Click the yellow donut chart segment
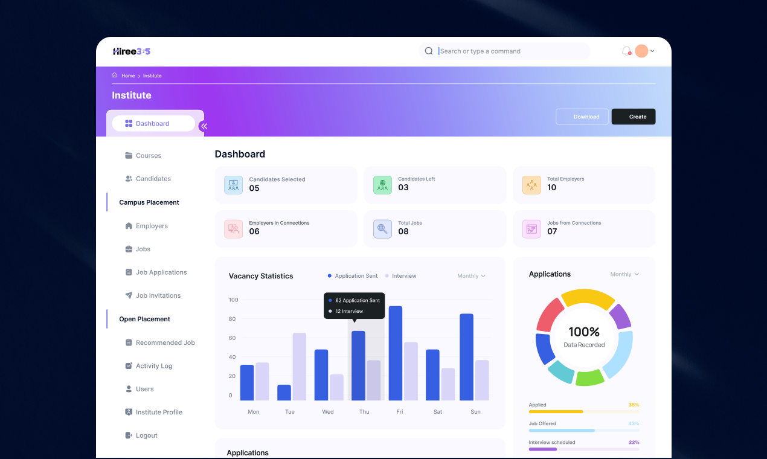Viewport: 767px width, 459px height. tap(588, 298)
